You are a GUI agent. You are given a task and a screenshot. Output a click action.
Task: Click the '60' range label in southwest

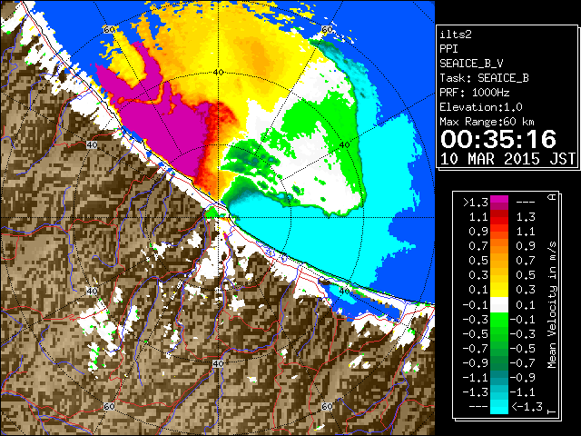tap(109, 407)
